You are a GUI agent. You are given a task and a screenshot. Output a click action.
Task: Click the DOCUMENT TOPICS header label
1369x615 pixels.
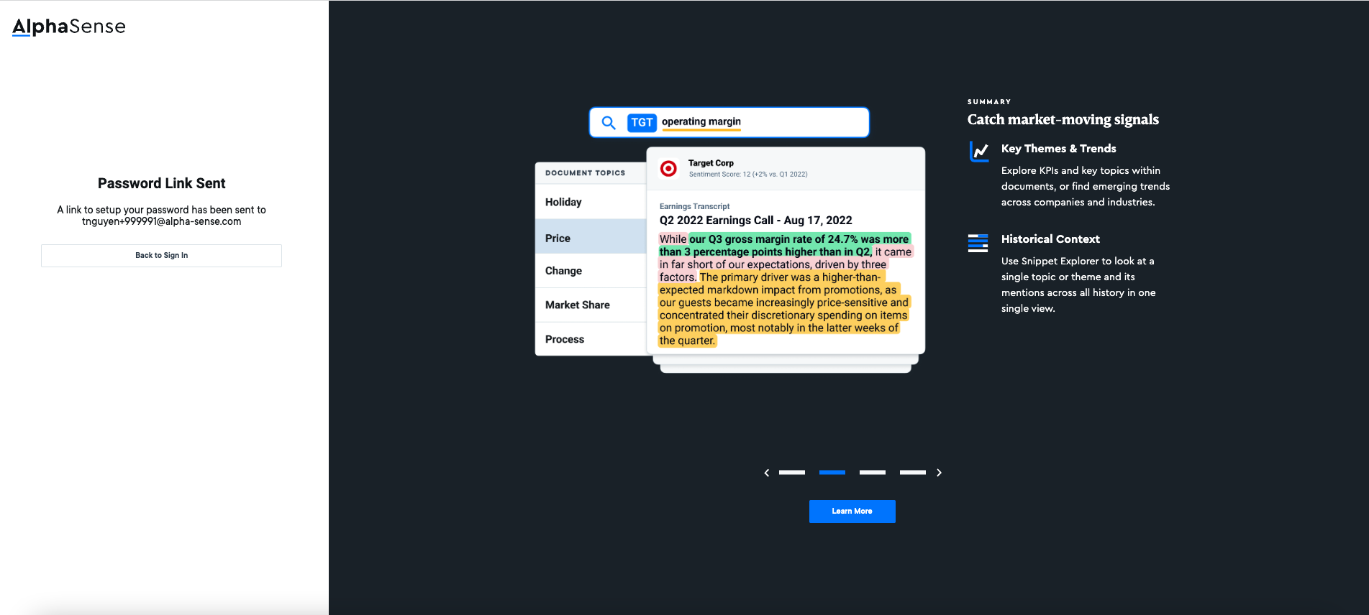(585, 173)
